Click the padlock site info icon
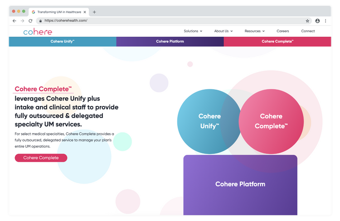 click(x=40, y=21)
